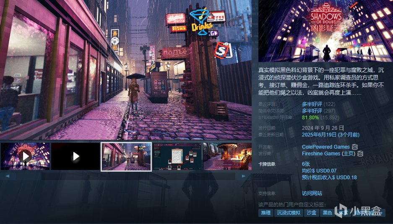393x224 pixels.
Task: Open last update date 2025年6月19日
Action: point(331,135)
